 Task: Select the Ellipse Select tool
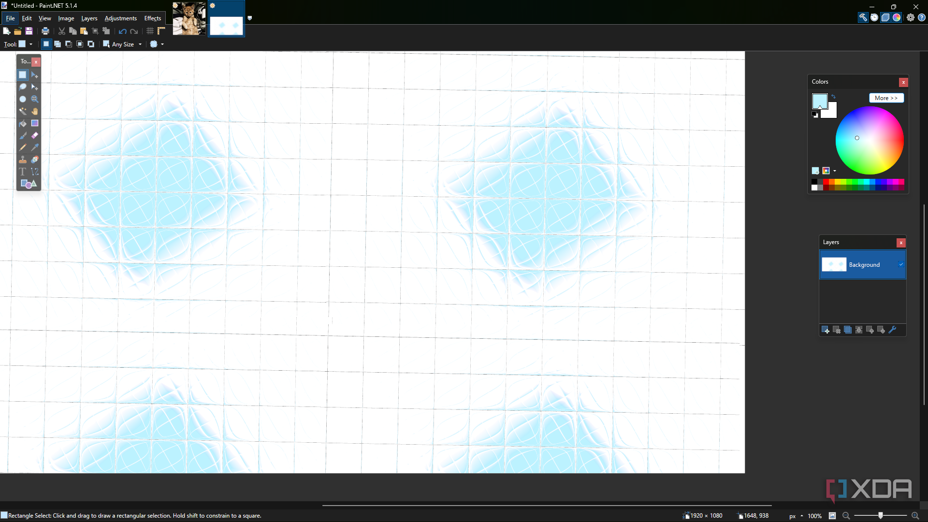[23, 99]
